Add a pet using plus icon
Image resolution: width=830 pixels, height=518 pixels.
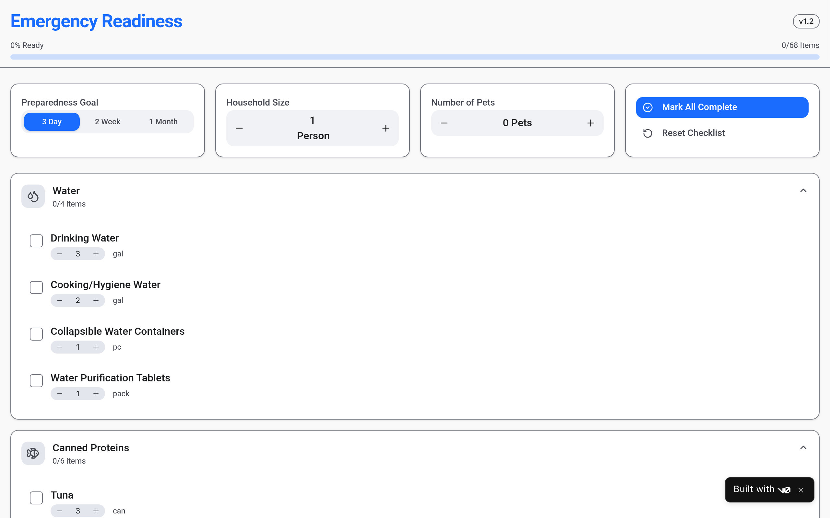coord(590,123)
